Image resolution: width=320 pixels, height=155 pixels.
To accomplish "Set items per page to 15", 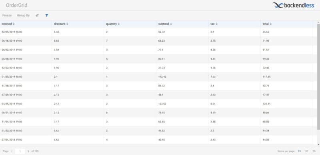I will pyautogui.click(x=299, y=151).
